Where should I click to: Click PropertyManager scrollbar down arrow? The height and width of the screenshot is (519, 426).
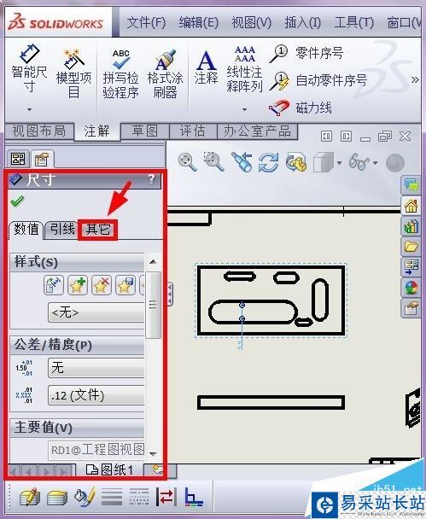(x=153, y=454)
